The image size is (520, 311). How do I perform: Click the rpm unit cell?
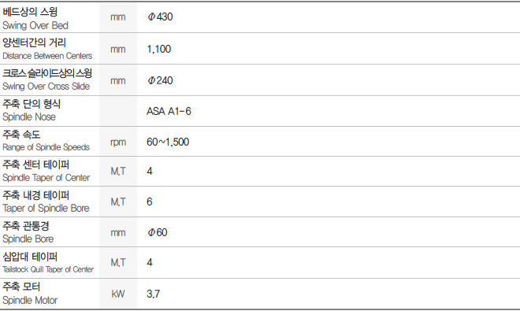point(118,142)
